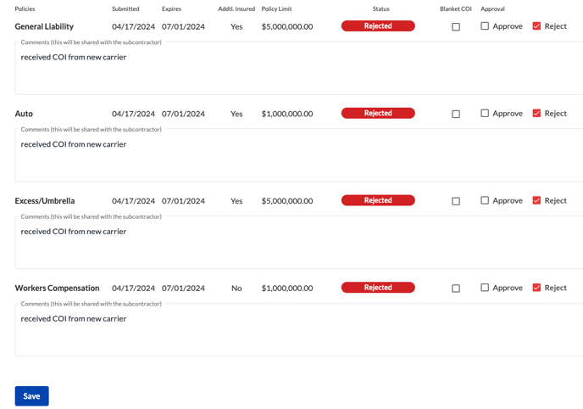The width and height of the screenshot is (583, 409).
Task: Check Blanket COI for General Liability
Action: click(456, 27)
